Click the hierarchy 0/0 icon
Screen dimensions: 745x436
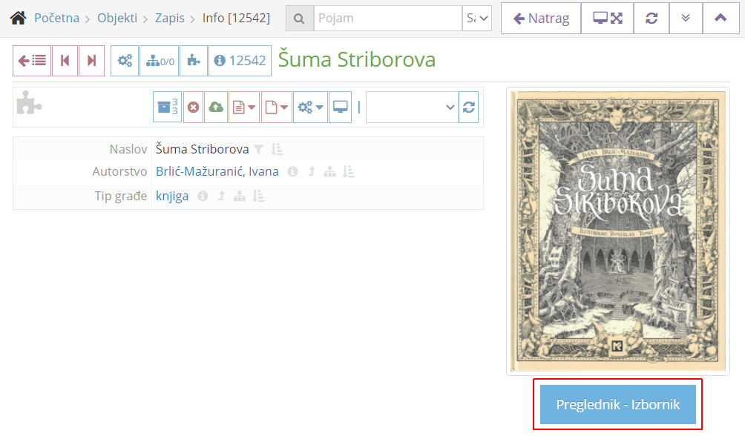159,60
